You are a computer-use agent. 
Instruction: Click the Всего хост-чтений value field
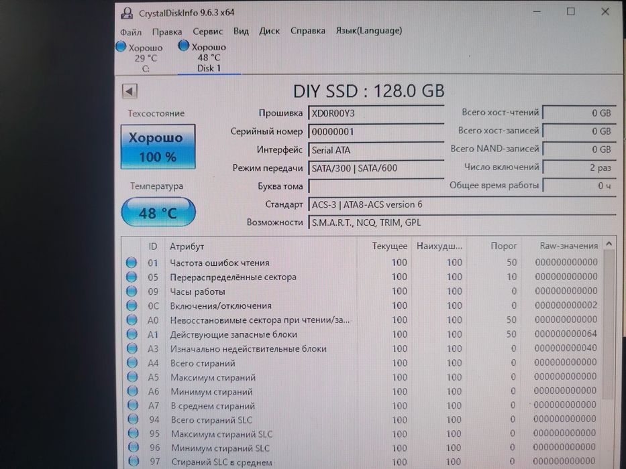pyautogui.click(x=579, y=113)
